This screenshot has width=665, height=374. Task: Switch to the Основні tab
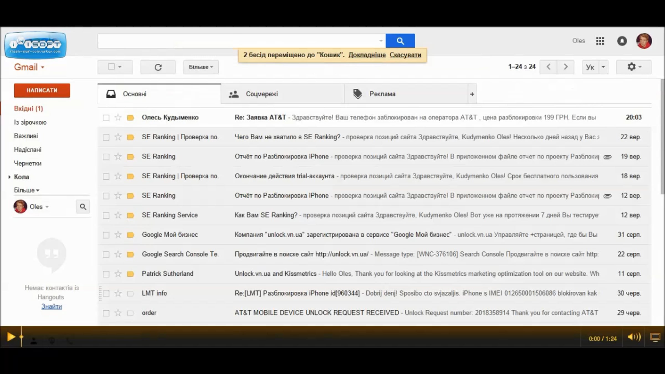click(159, 94)
